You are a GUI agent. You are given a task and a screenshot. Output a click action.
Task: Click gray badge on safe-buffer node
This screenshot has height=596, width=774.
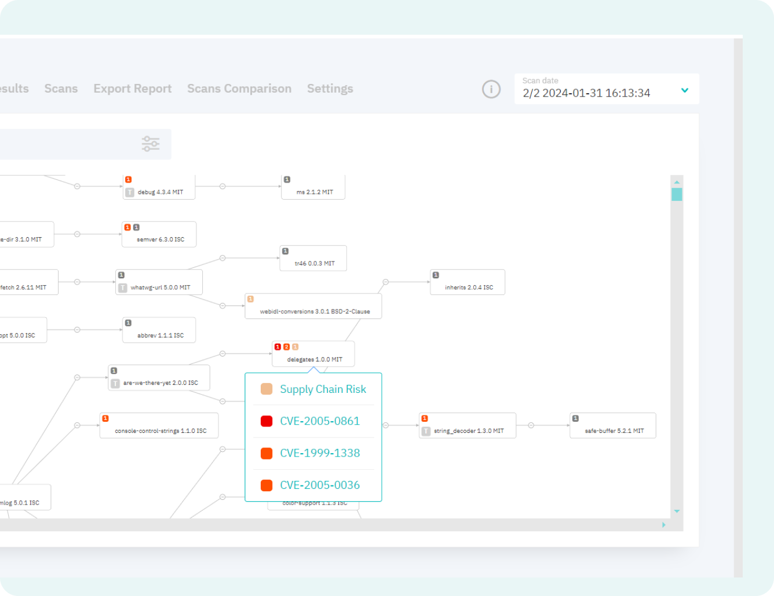[575, 418]
